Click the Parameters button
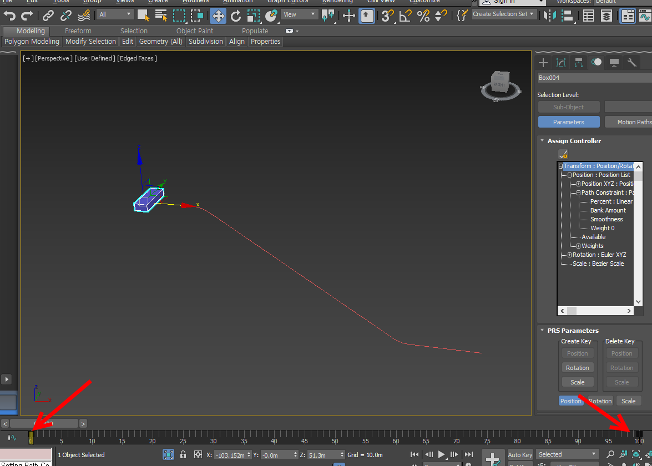Viewport: 652px width, 466px height. coord(568,122)
